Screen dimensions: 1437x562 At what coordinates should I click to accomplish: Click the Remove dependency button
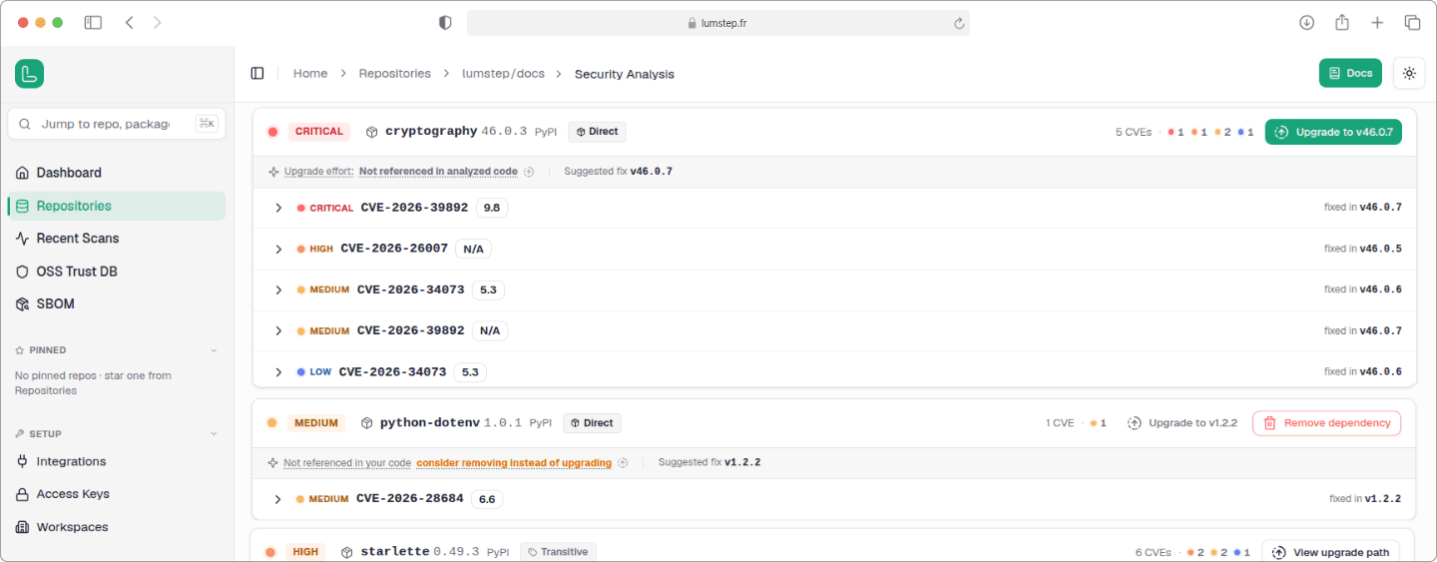pyautogui.click(x=1326, y=423)
